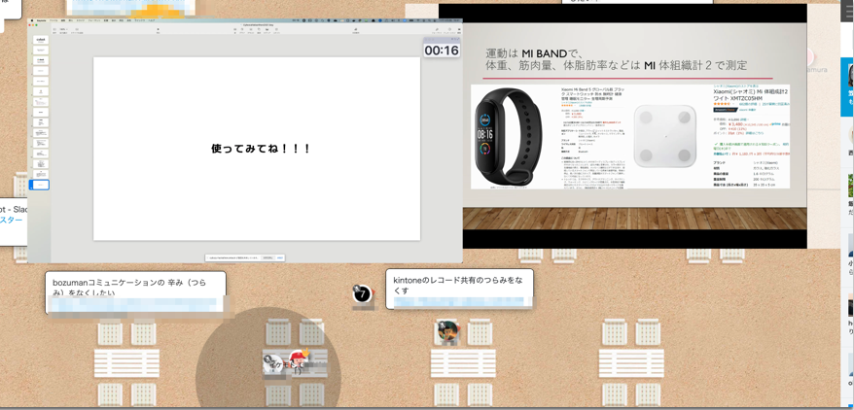Click the Comment icon in Keynote toolbar
This screenshot has height=410, width=854.
276,30
